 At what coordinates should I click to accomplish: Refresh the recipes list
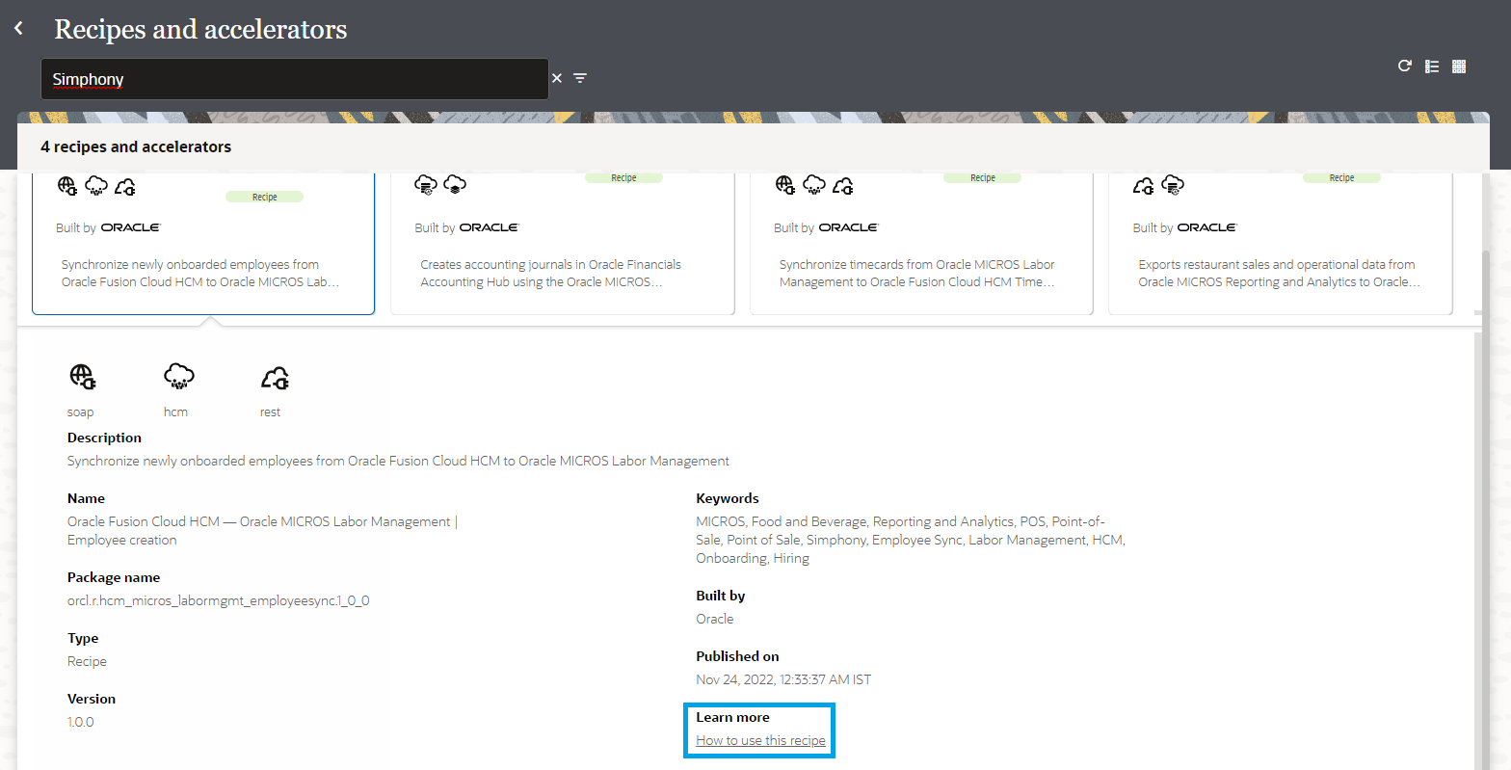1404,66
